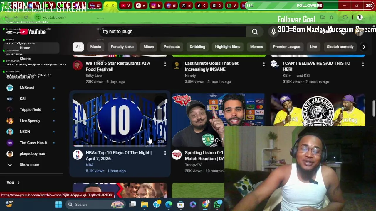Click Trippie Redd subscription avatar
The height and width of the screenshot is (211, 376).
(10, 110)
